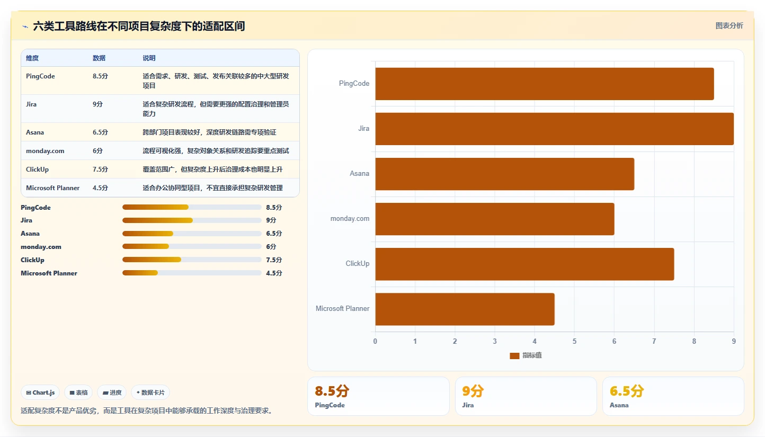Click the 8.5分 table cell
The height and width of the screenshot is (437, 765).
pos(100,76)
